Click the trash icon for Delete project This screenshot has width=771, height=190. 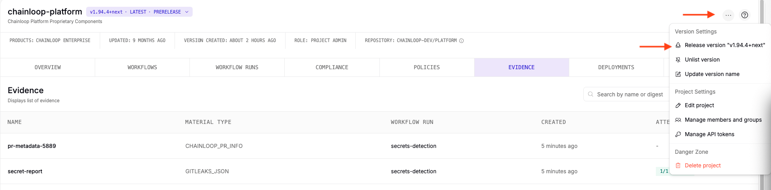(x=678, y=166)
